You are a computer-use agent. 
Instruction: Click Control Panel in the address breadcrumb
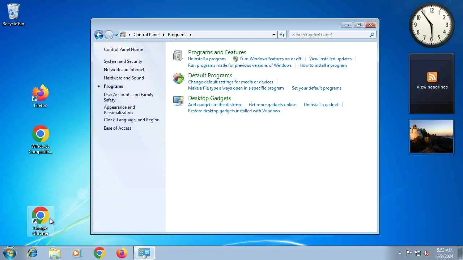146,35
